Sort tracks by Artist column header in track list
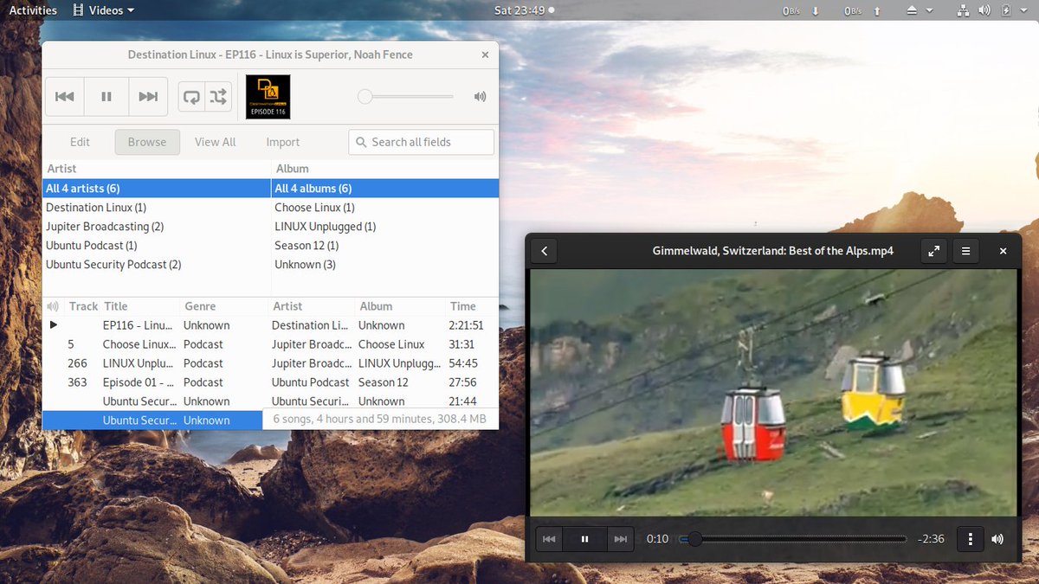This screenshot has height=584, width=1039. pyautogui.click(x=312, y=306)
